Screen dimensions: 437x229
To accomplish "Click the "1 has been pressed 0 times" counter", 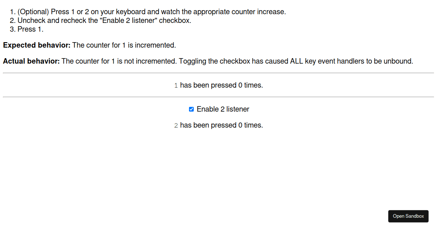I will 219,85.
